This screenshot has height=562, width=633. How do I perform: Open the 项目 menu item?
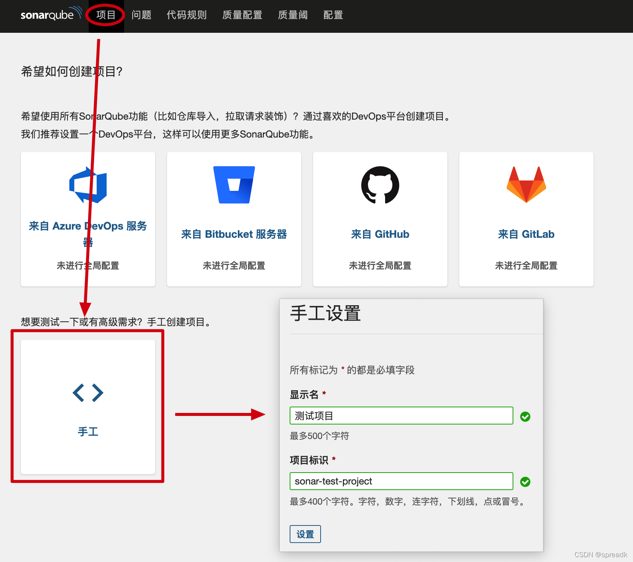coord(106,15)
